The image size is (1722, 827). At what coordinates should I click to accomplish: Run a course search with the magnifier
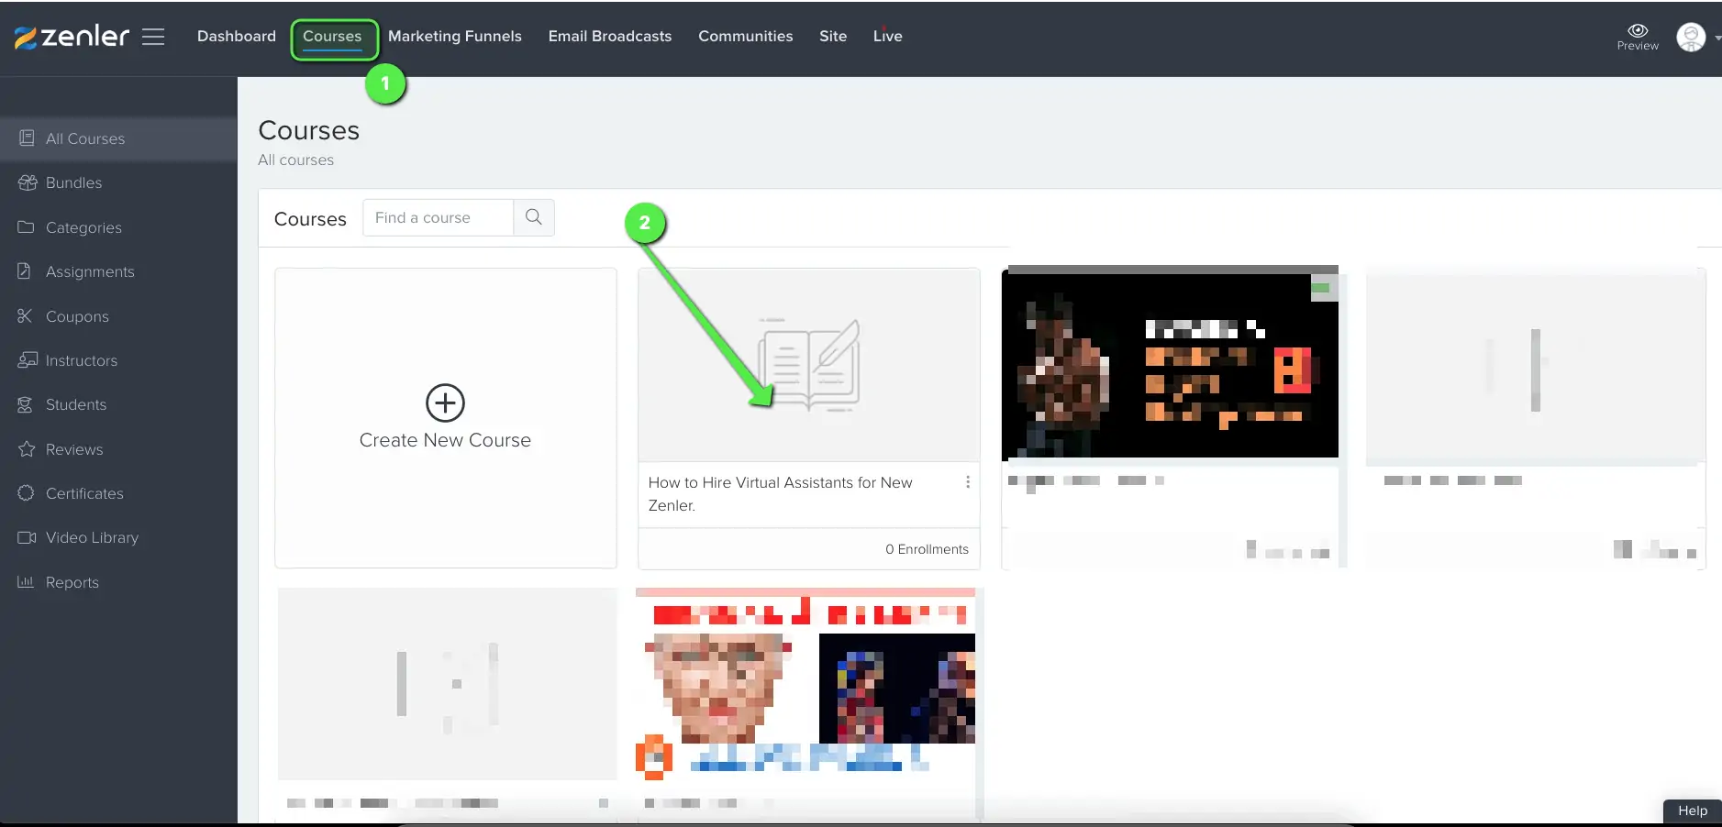point(533,217)
